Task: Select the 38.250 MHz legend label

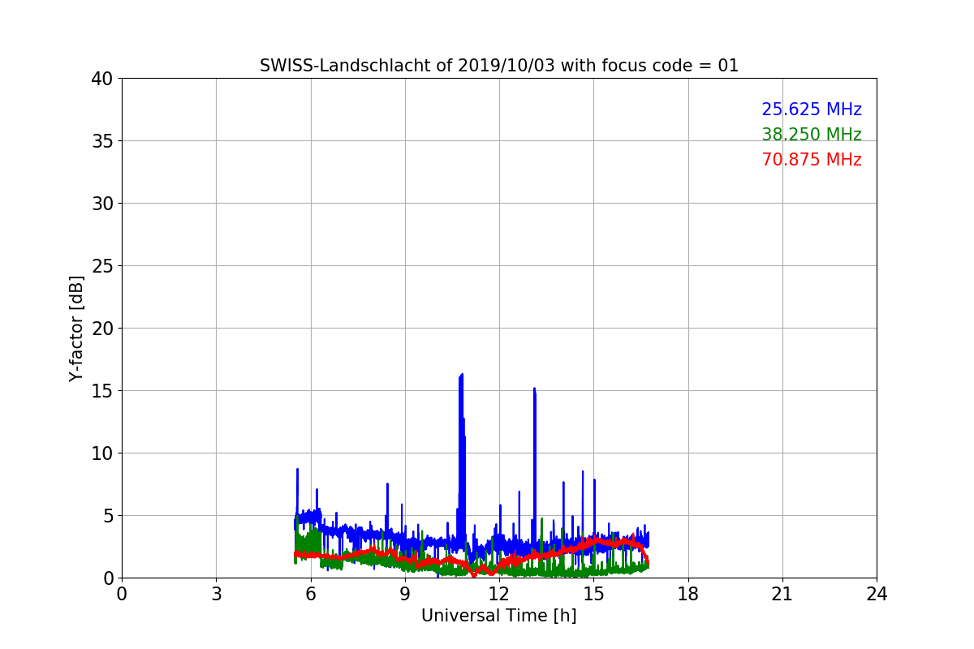Action: 811,135
